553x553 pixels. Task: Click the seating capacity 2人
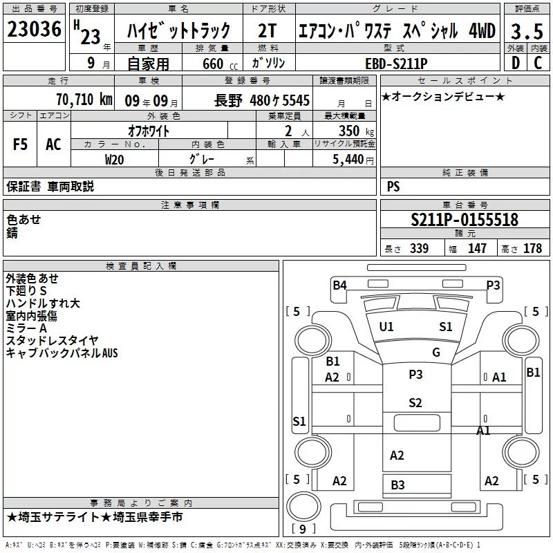tap(297, 131)
